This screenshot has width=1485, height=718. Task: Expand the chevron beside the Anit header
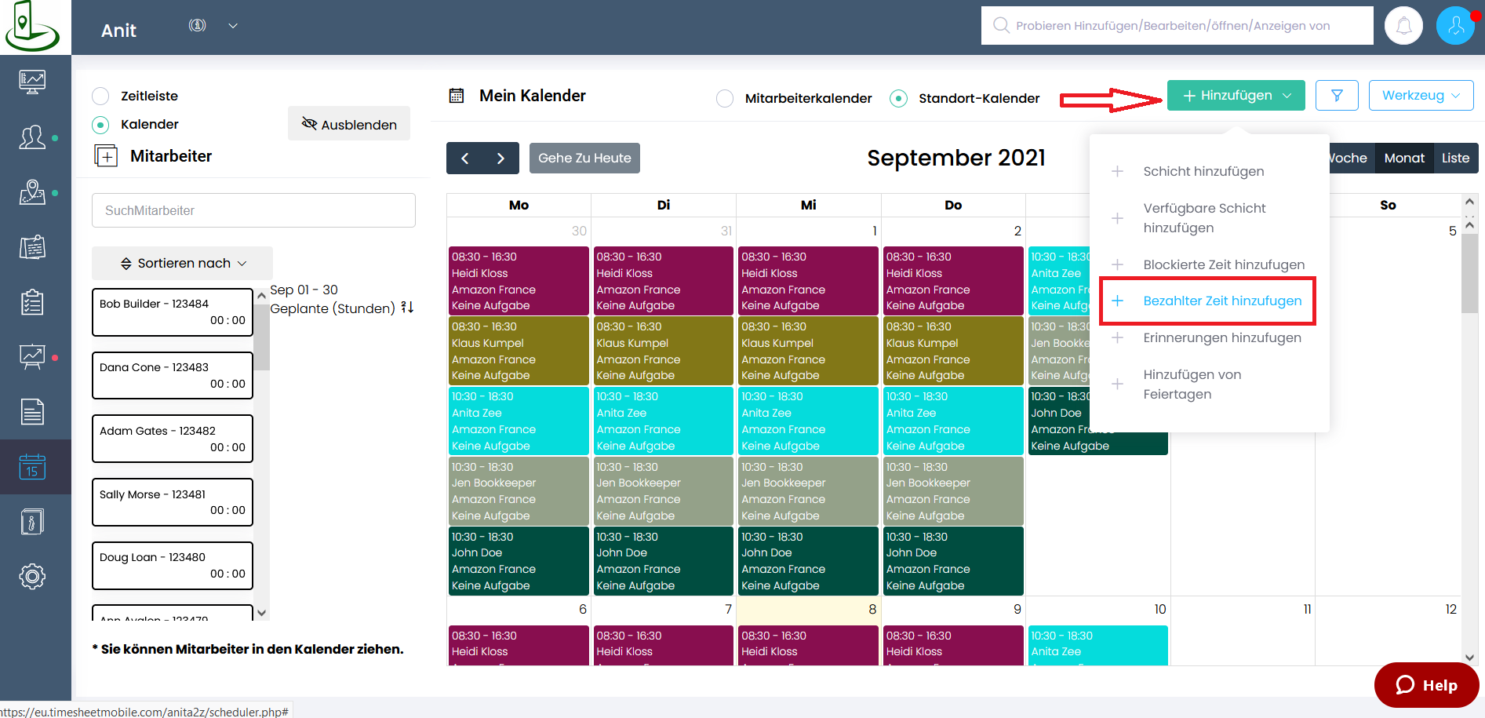tap(233, 26)
